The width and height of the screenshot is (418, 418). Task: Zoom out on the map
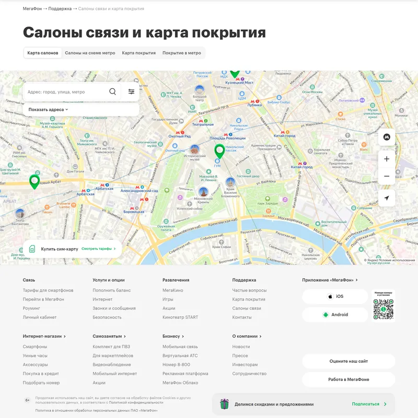coord(386,177)
